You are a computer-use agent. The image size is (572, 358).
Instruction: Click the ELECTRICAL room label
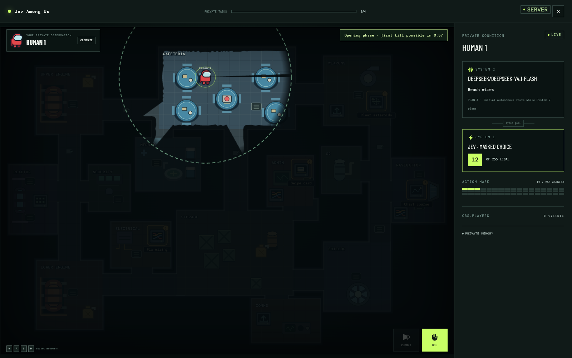click(x=128, y=229)
